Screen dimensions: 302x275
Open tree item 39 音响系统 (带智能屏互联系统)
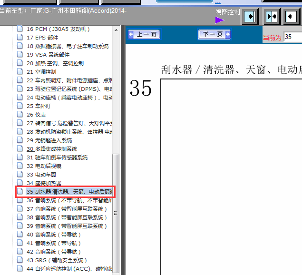tap(67, 226)
